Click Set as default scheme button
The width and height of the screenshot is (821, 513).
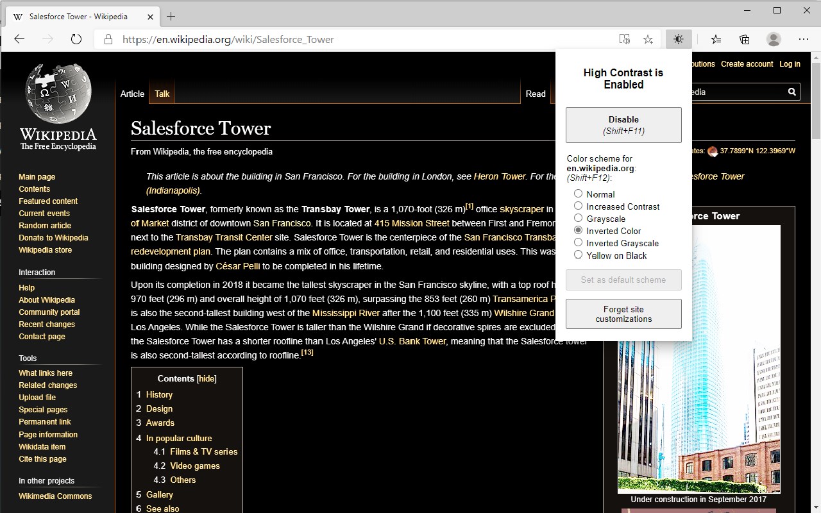[x=623, y=280]
